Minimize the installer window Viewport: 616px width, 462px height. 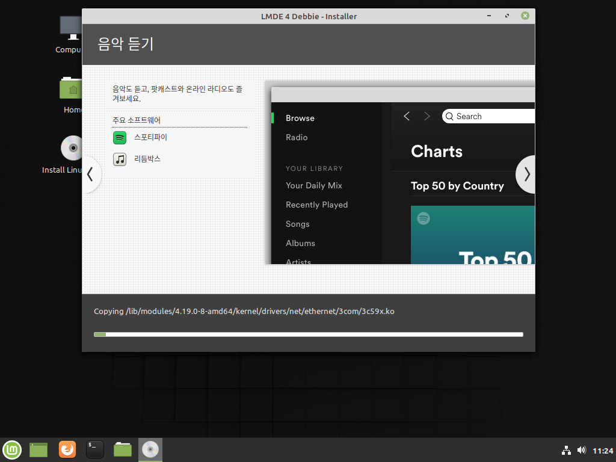tap(489, 16)
